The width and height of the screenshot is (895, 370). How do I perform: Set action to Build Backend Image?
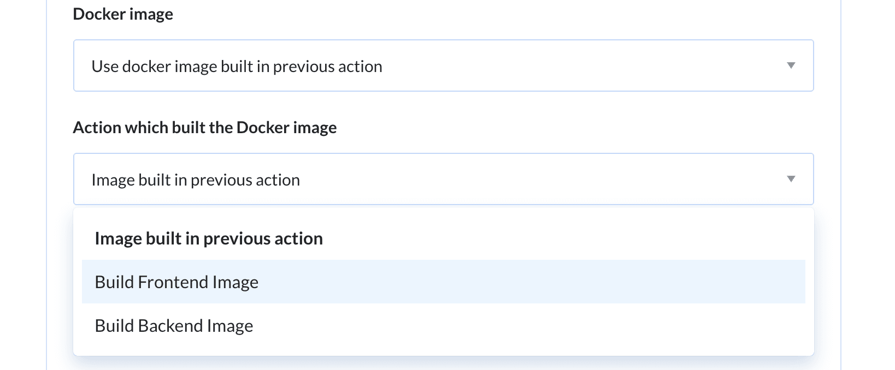pyautogui.click(x=174, y=326)
